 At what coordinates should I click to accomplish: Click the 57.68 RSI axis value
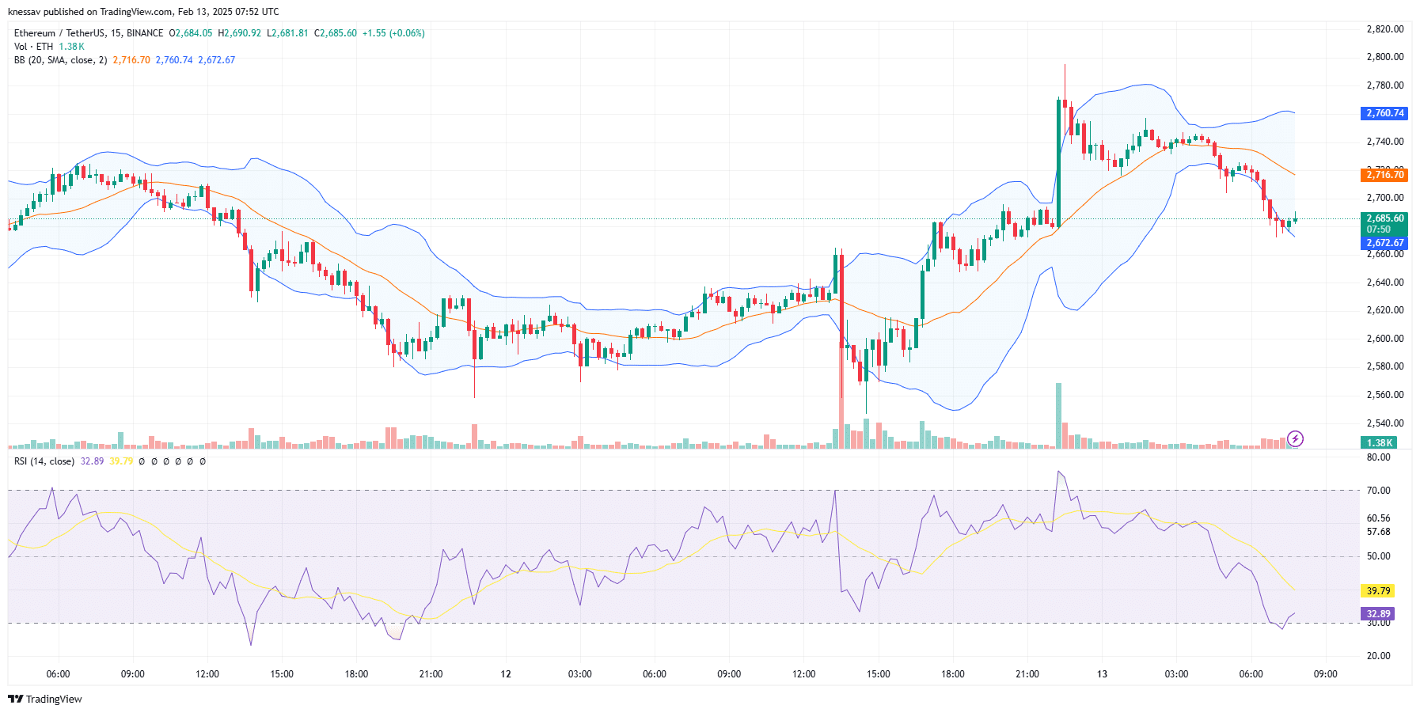click(x=1379, y=532)
